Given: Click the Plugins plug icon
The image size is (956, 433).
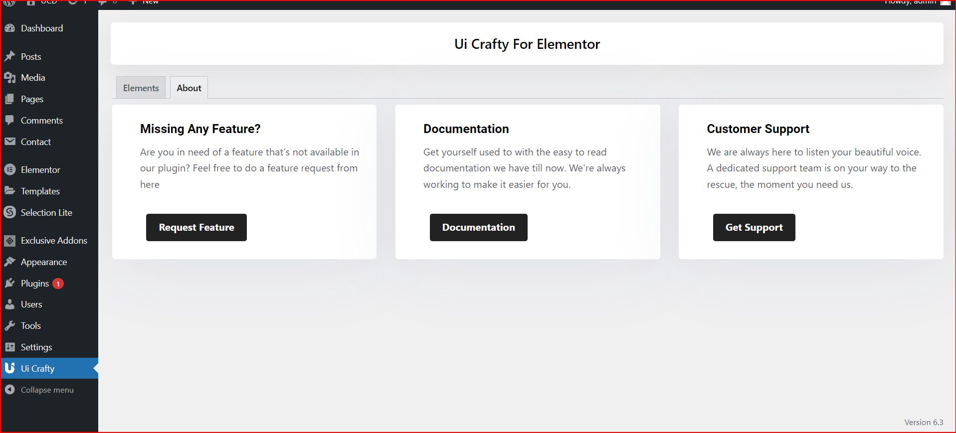Looking at the screenshot, I should (10, 283).
